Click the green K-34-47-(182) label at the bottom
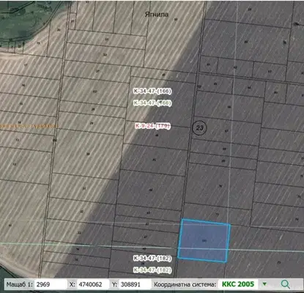The width and height of the screenshot is (304, 293). [x=152, y=270]
